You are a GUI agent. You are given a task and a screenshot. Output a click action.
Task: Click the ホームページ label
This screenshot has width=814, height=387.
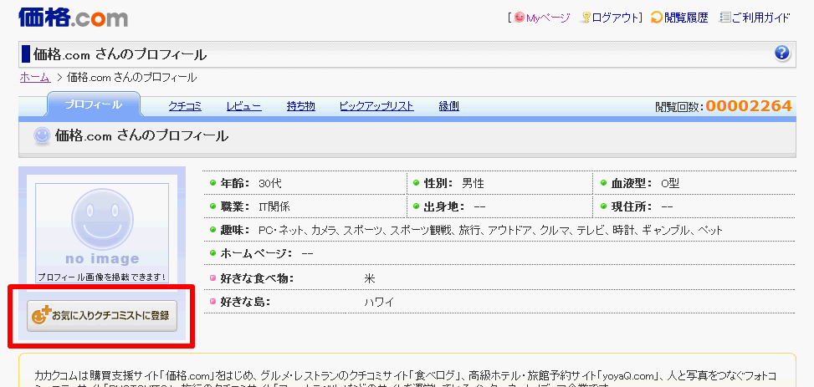coord(257,253)
